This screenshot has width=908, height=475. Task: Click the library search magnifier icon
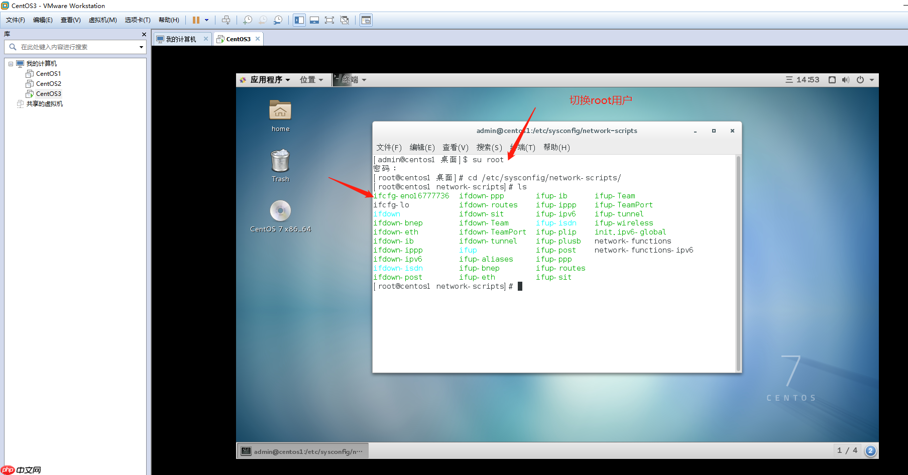pyautogui.click(x=13, y=47)
